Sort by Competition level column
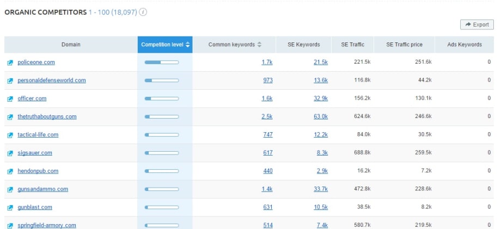 [x=165, y=45]
